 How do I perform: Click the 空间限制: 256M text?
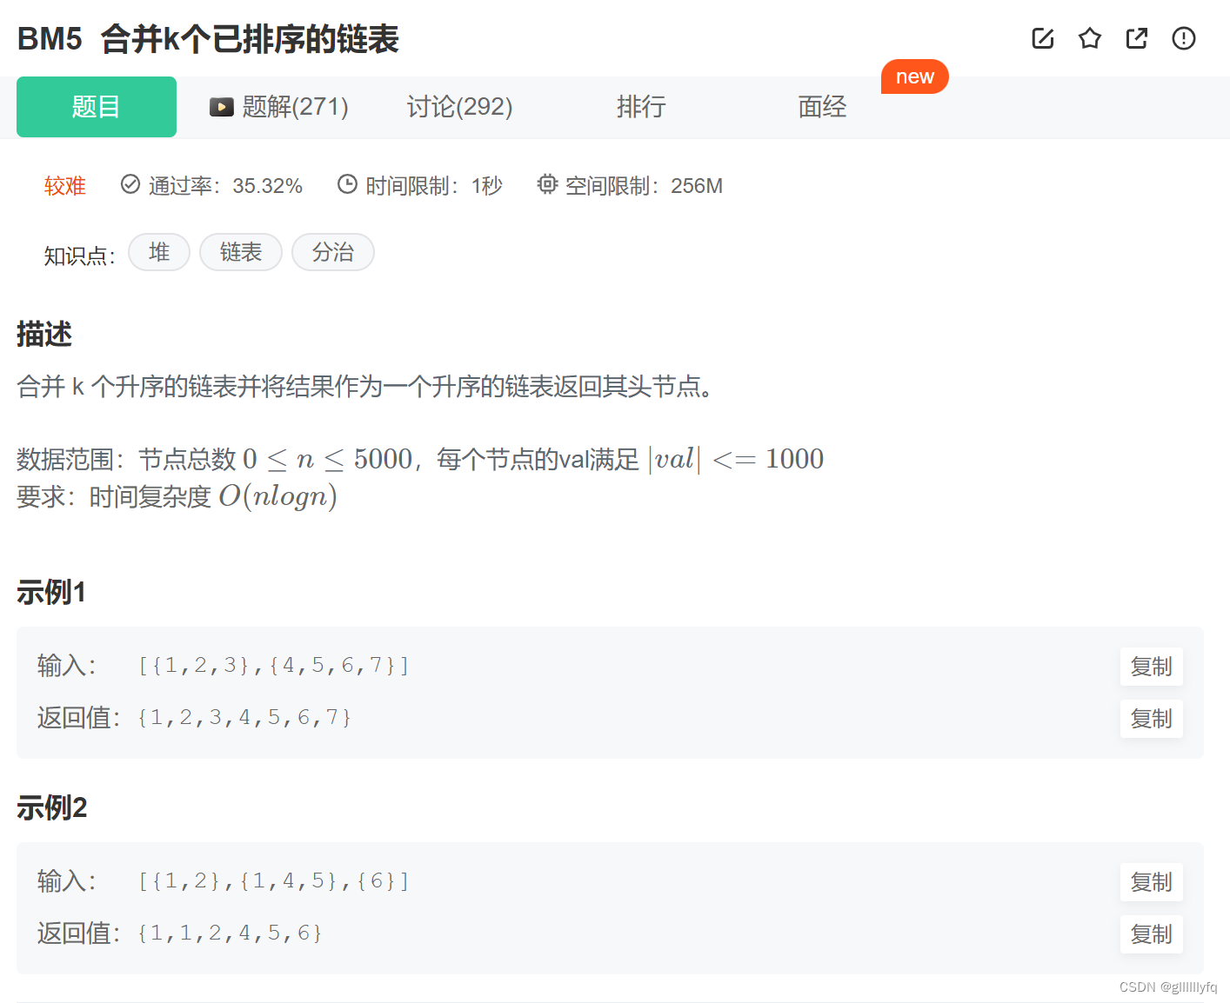[x=644, y=186]
